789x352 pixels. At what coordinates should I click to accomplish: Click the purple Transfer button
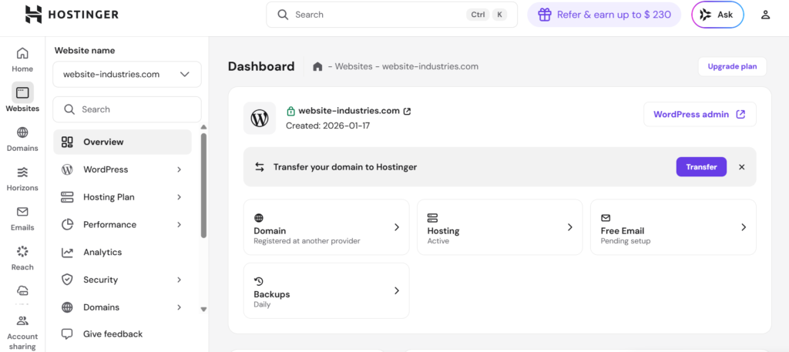click(700, 167)
